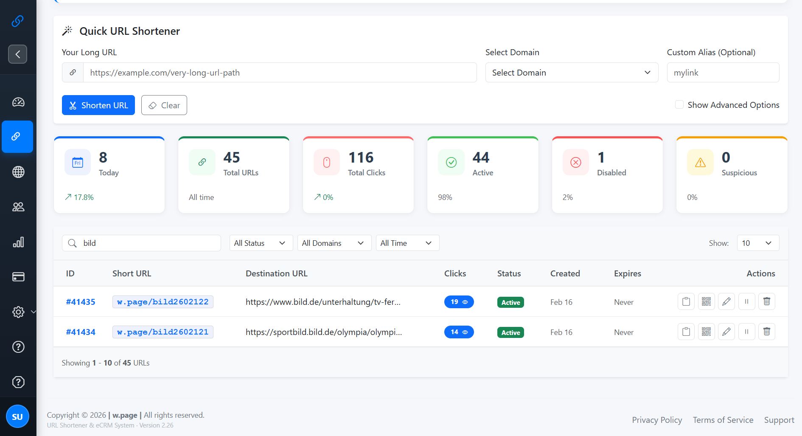Open the Terms of Service page
This screenshot has width=802, height=436.
[x=723, y=419]
